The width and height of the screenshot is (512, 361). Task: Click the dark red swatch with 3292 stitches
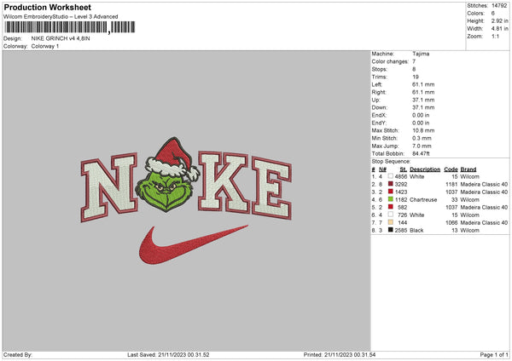391,184
